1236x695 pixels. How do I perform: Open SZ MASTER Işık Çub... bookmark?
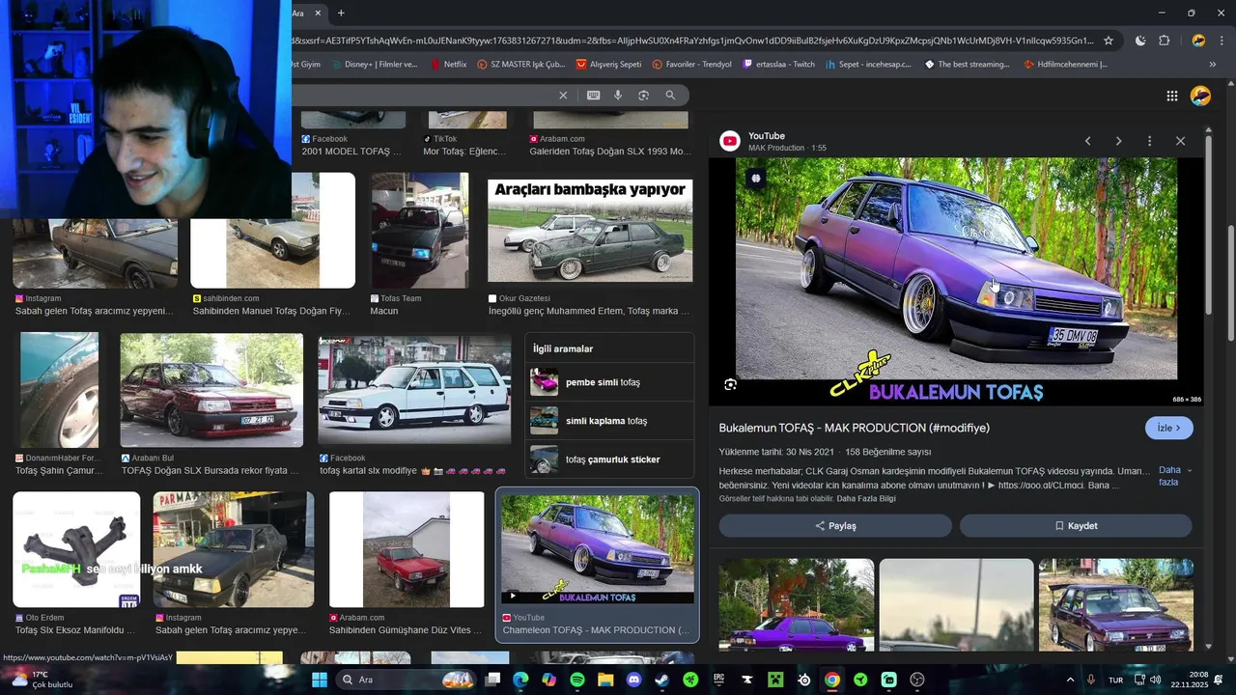point(520,65)
